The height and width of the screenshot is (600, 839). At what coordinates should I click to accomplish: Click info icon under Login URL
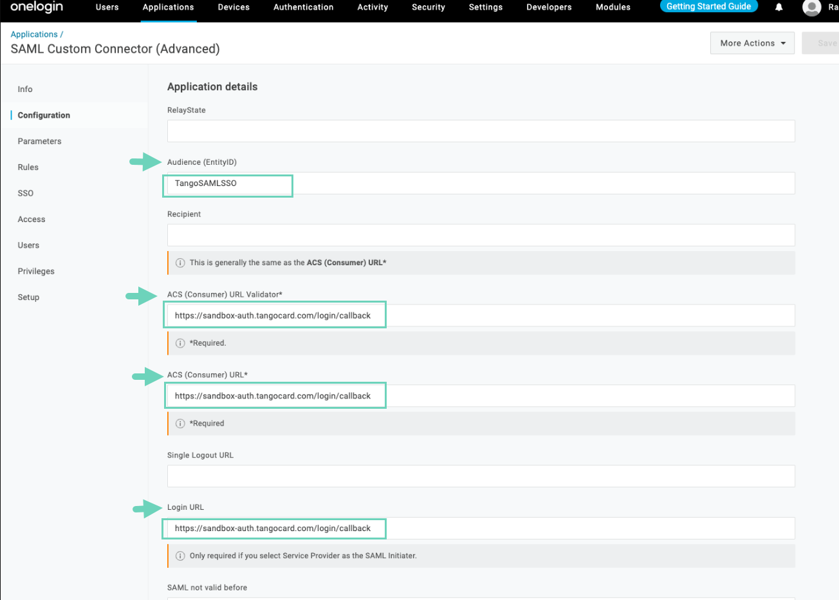[x=180, y=556]
